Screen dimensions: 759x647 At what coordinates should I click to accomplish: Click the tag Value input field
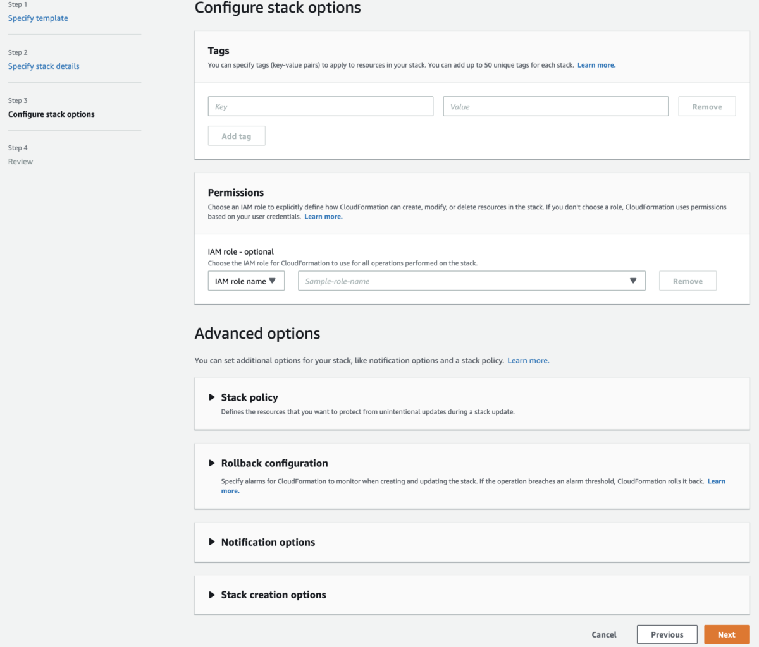click(x=556, y=106)
